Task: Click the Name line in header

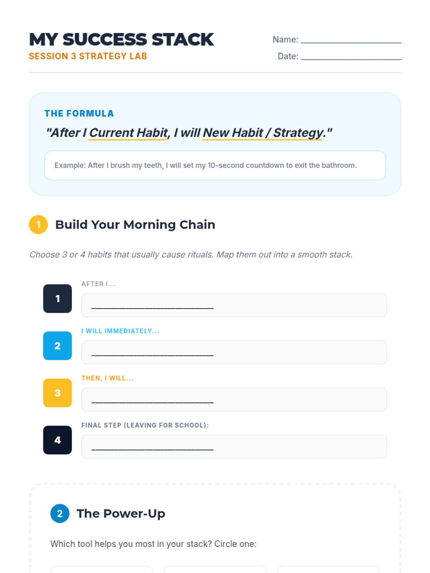Action: pos(351,40)
